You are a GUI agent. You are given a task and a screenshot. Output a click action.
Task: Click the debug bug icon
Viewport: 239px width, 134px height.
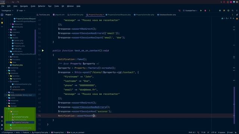click(205, 11)
